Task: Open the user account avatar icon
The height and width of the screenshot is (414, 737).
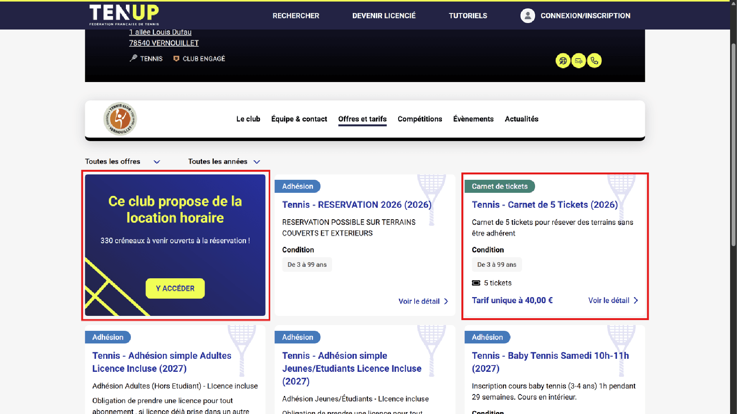Action: pyautogui.click(x=527, y=16)
